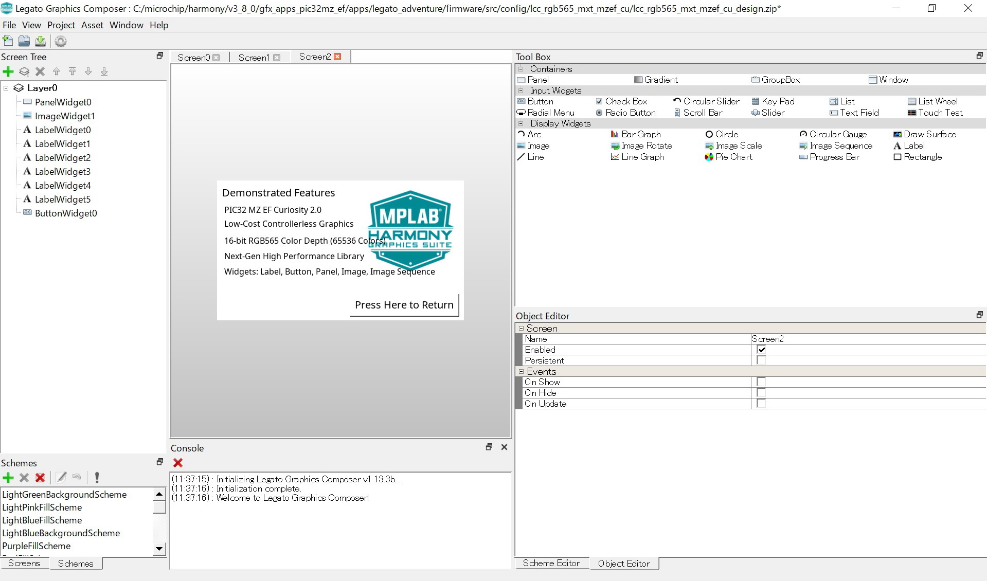Click the barred up-arrow icon in Screen Tree

coord(73,71)
